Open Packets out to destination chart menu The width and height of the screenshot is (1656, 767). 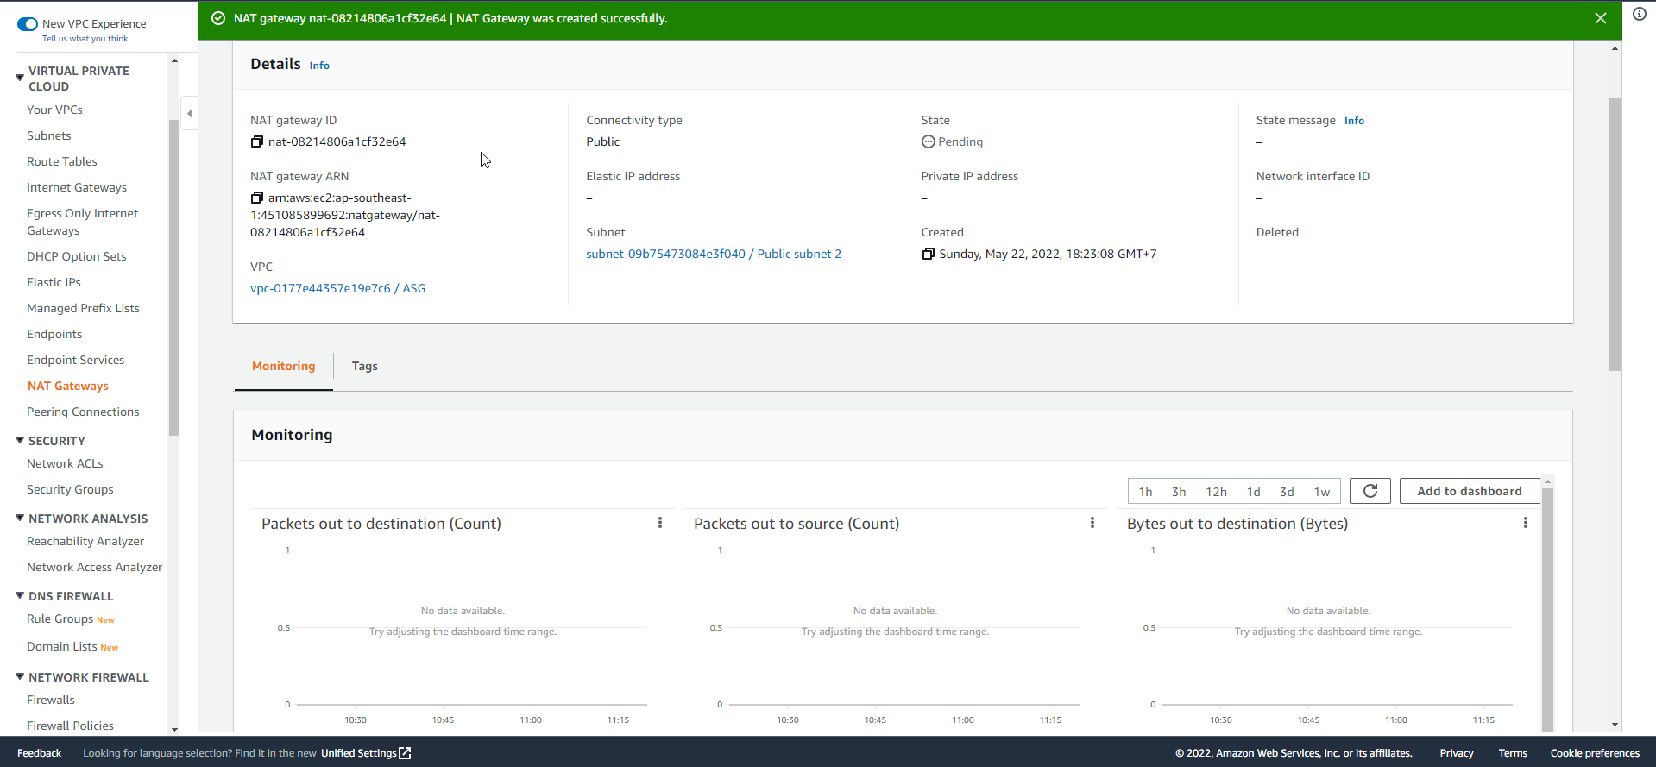660,523
